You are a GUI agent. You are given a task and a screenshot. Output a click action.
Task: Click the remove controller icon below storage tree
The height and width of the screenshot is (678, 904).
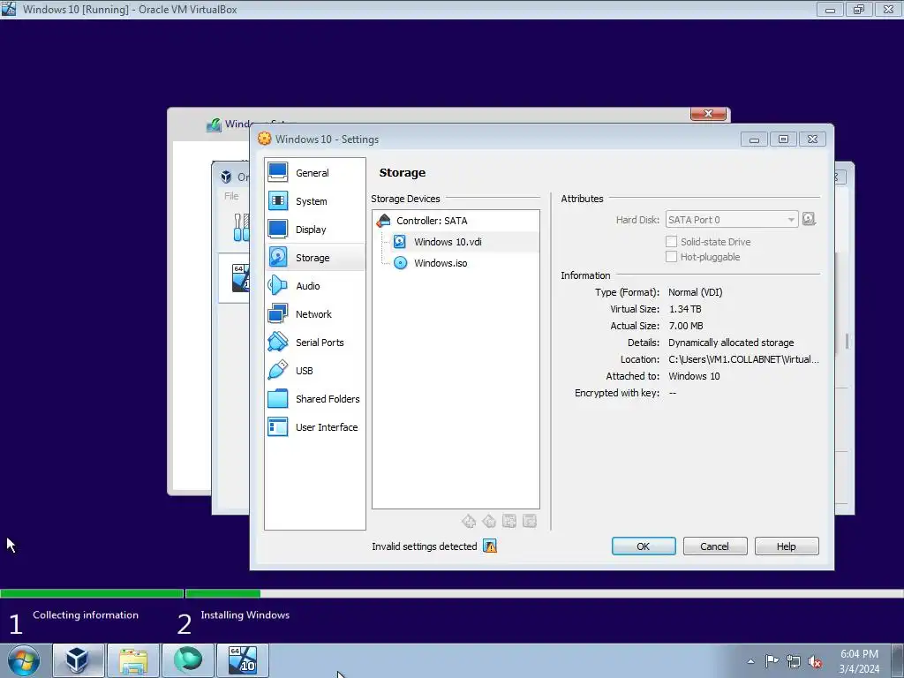[x=489, y=522]
